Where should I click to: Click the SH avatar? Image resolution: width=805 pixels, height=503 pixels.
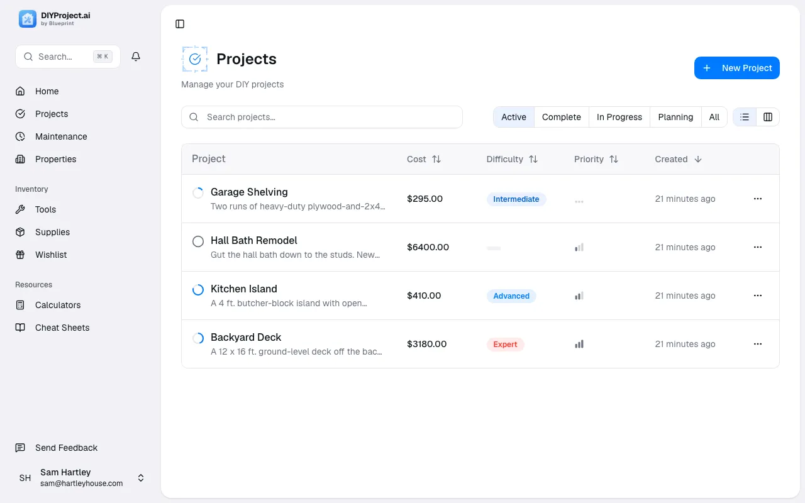point(25,478)
